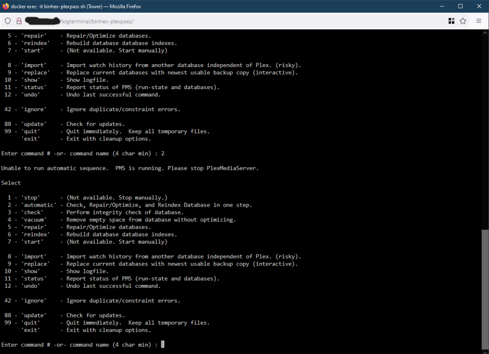
Task: Click the upper "12 - 'undo'" line
Action: tap(83, 94)
